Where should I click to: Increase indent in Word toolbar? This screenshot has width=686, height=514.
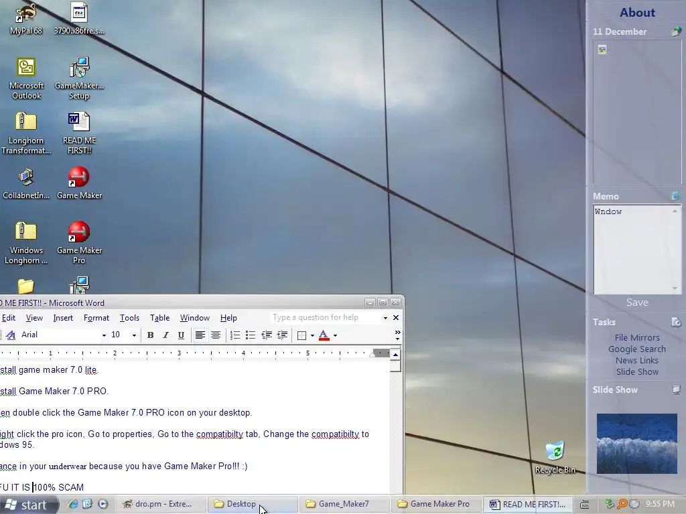(282, 335)
